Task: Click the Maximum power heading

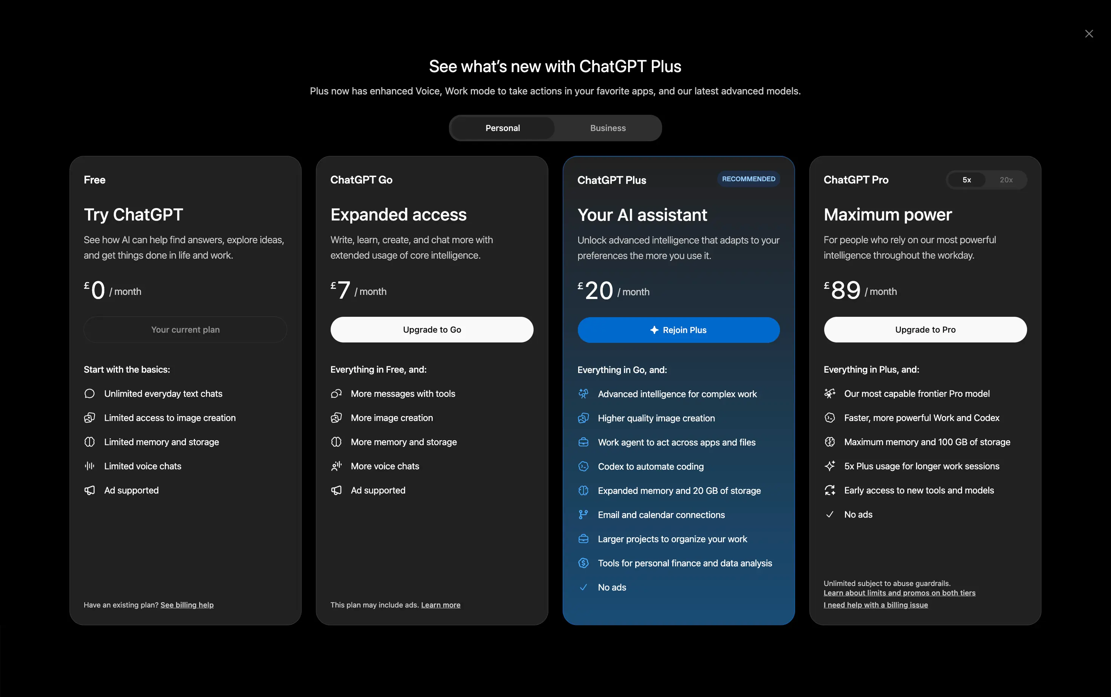Action: pos(888,215)
